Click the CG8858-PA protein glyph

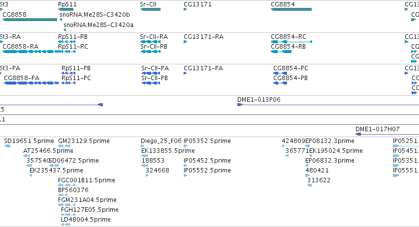pos(31,83)
